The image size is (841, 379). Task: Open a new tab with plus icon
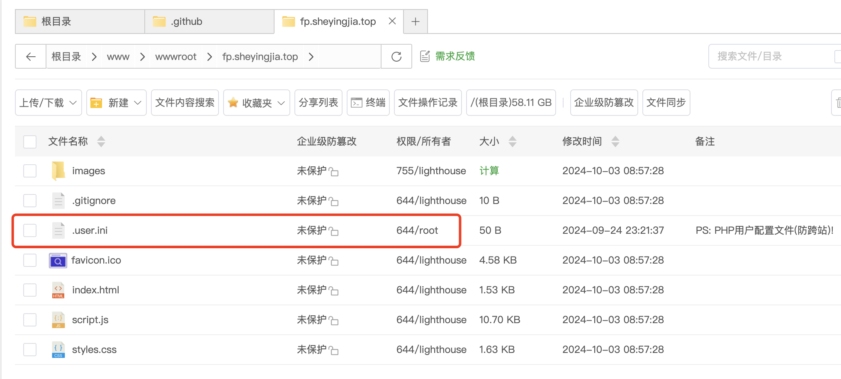pyautogui.click(x=416, y=22)
